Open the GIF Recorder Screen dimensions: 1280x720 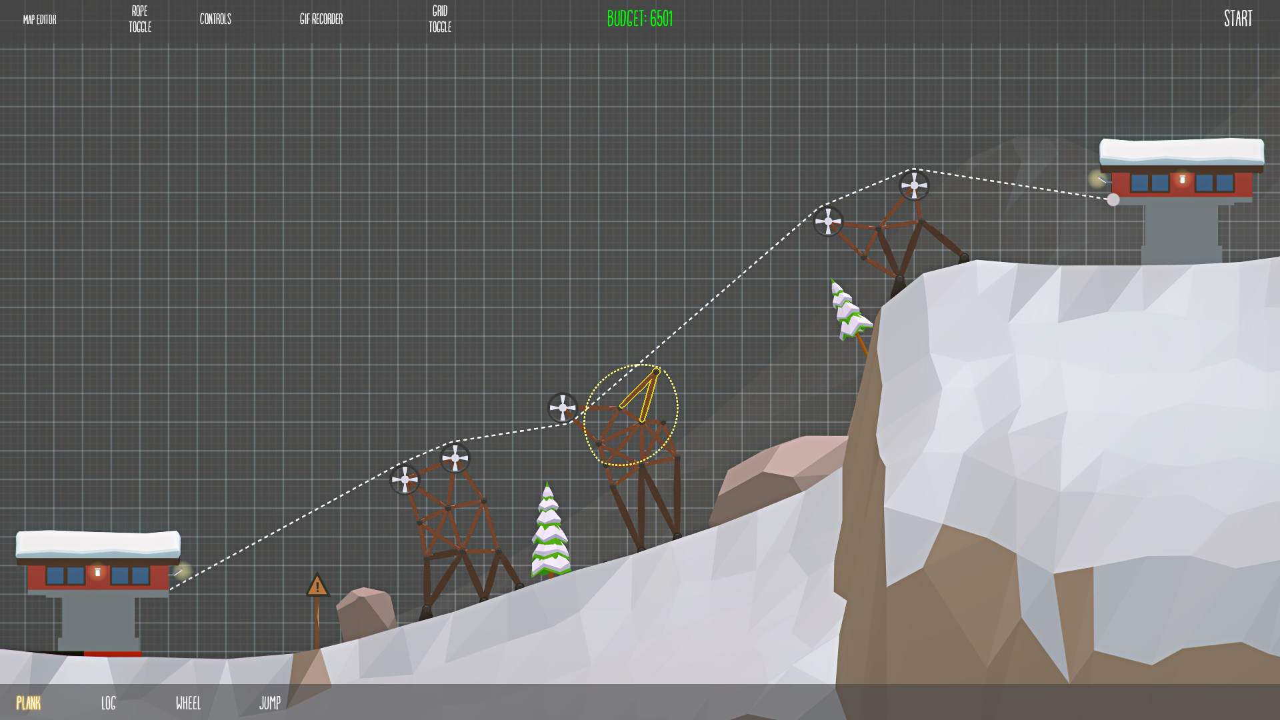(321, 19)
